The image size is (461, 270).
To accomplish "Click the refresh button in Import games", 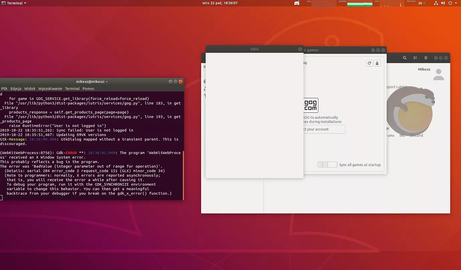I will [369, 63].
